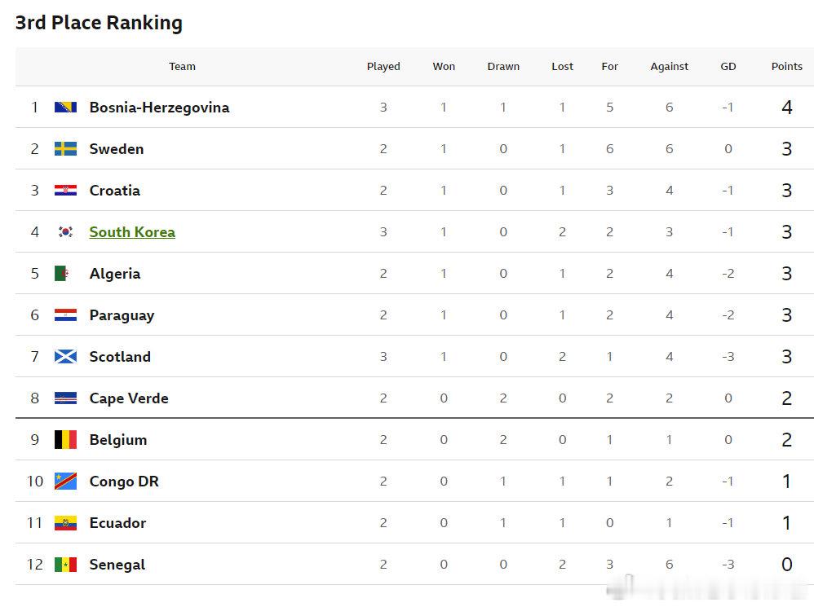Select the Cape Verde team name
The width and height of the screenshot is (814, 607).
pyautogui.click(x=129, y=398)
